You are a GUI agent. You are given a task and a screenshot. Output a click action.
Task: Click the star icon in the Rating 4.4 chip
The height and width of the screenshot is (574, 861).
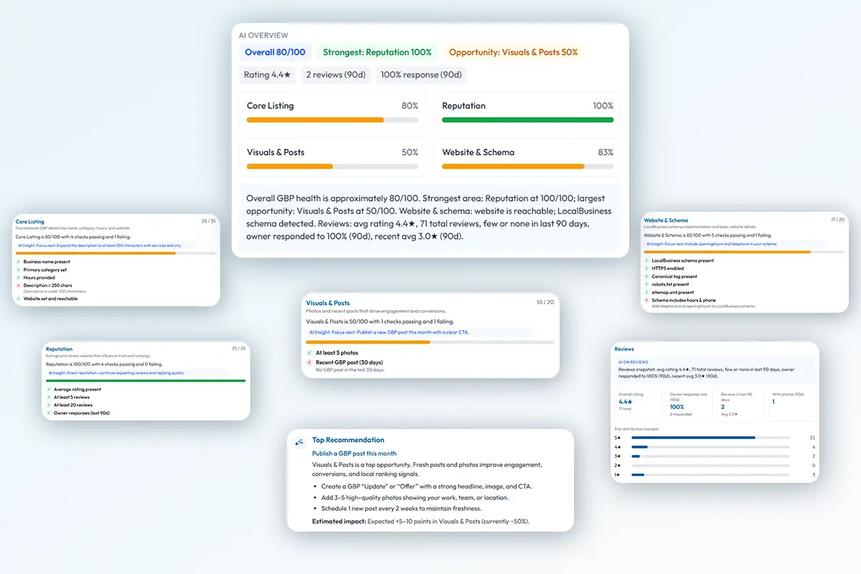288,75
